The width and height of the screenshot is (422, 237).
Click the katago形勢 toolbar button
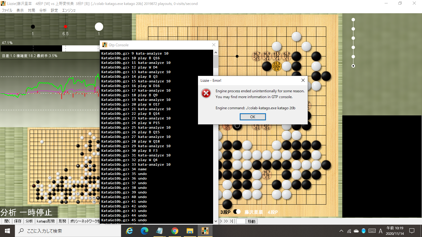(x=46, y=221)
